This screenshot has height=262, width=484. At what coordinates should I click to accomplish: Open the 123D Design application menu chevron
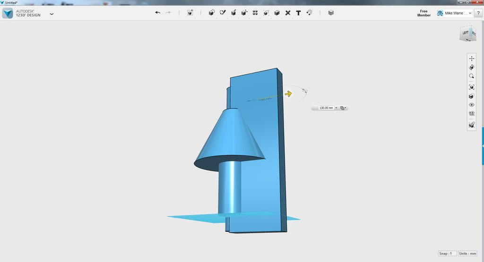[52, 14]
